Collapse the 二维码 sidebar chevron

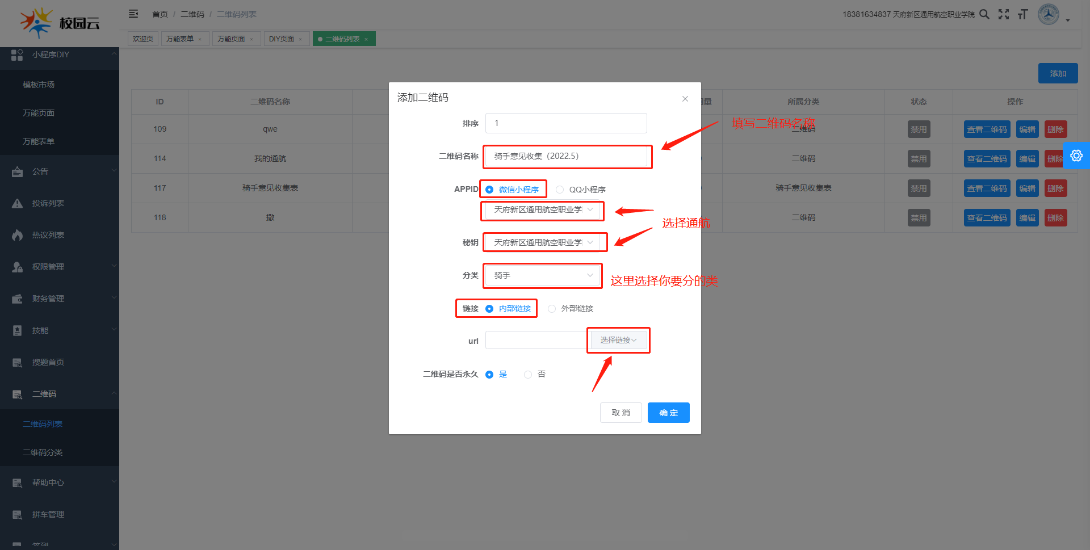(114, 393)
